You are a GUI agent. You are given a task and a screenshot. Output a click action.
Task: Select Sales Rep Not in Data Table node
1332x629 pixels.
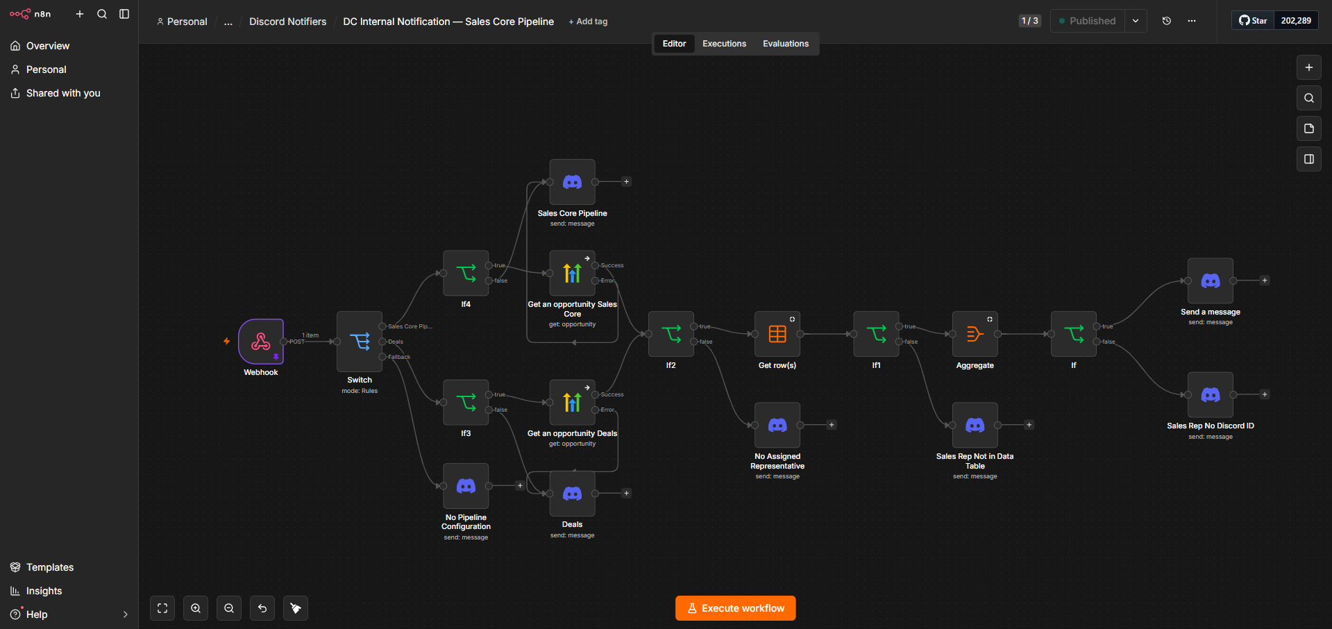(x=975, y=425)
